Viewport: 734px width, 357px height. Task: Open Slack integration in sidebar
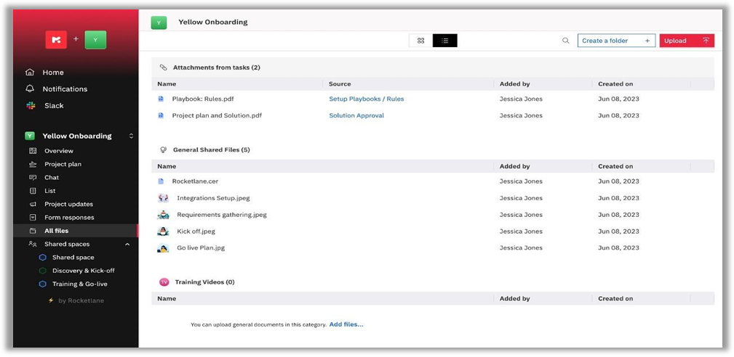tap(54, 106)
